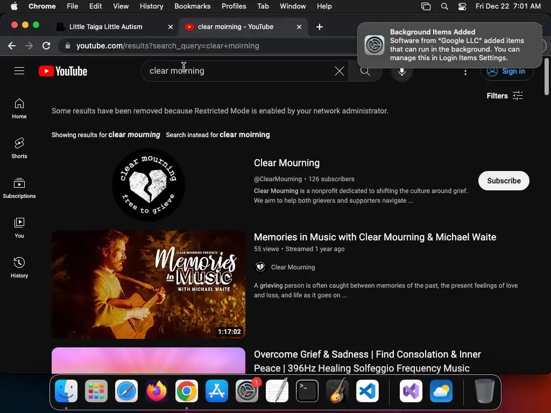The height and width of the screenshot is (413, 551).
Task: Launch Firefox from the dock
Action: click(x=157, y=391)
